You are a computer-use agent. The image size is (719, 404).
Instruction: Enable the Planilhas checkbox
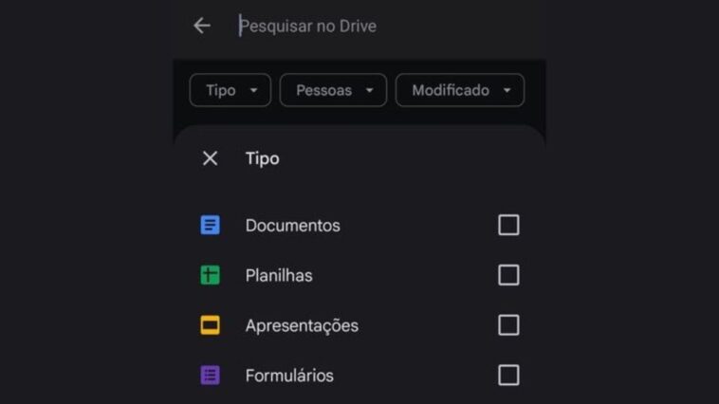508,275
